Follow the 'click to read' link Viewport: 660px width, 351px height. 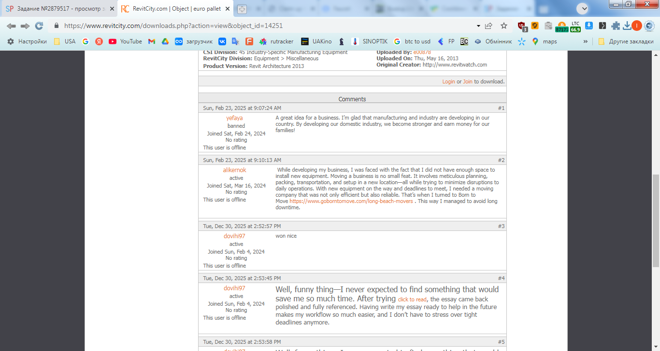pos(412,299)
